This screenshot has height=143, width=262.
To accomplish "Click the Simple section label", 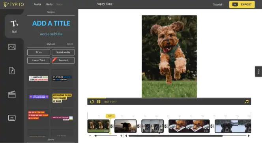I will click(51, 12).
